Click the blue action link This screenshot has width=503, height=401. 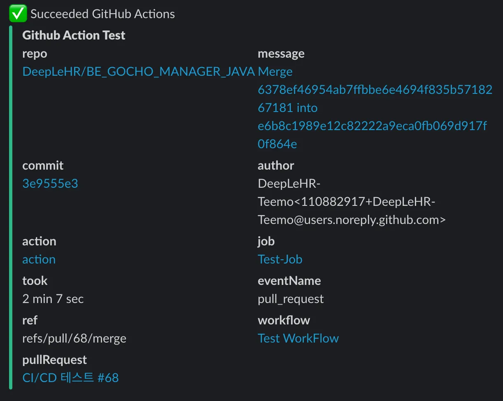pos(39,259)
